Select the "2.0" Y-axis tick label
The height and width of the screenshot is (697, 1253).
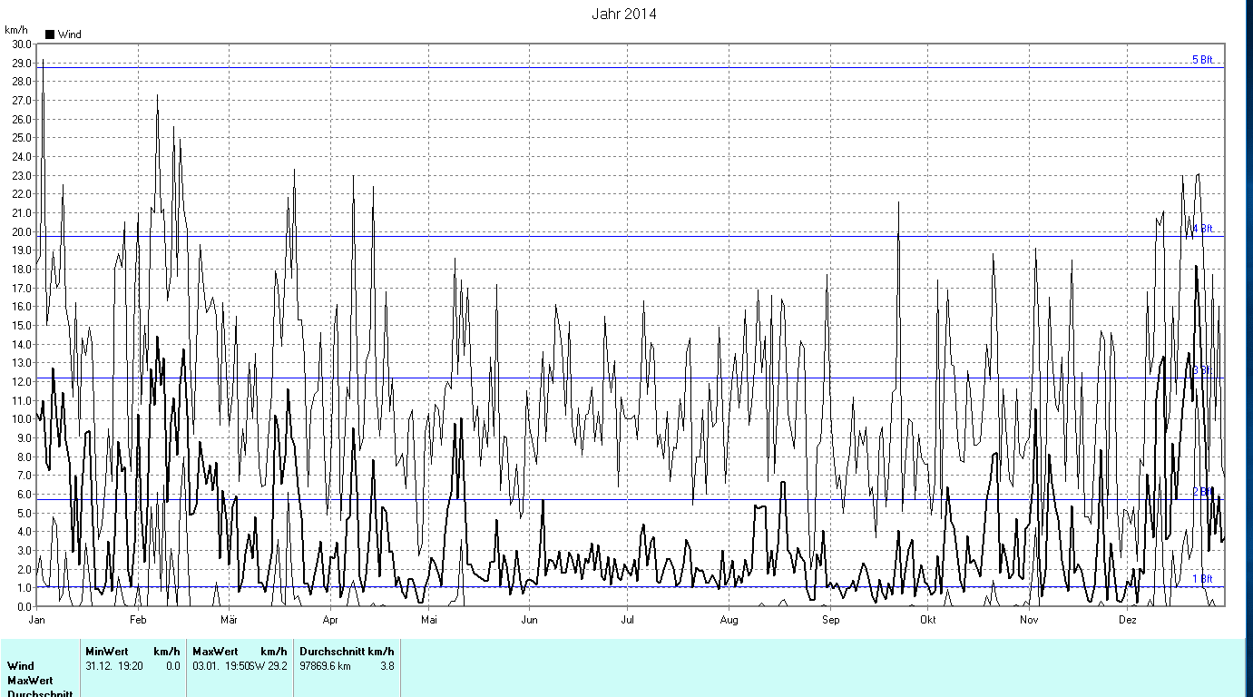pyautogui.click(x=23, y=569)
